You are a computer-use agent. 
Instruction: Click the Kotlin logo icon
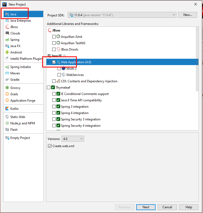click(7, 108)
